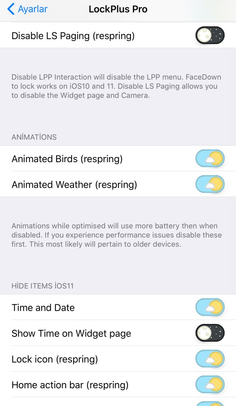This screenshot has height=406, width=236.
Task: Turn off the Home action bar switch
Action: pos(210,385)
